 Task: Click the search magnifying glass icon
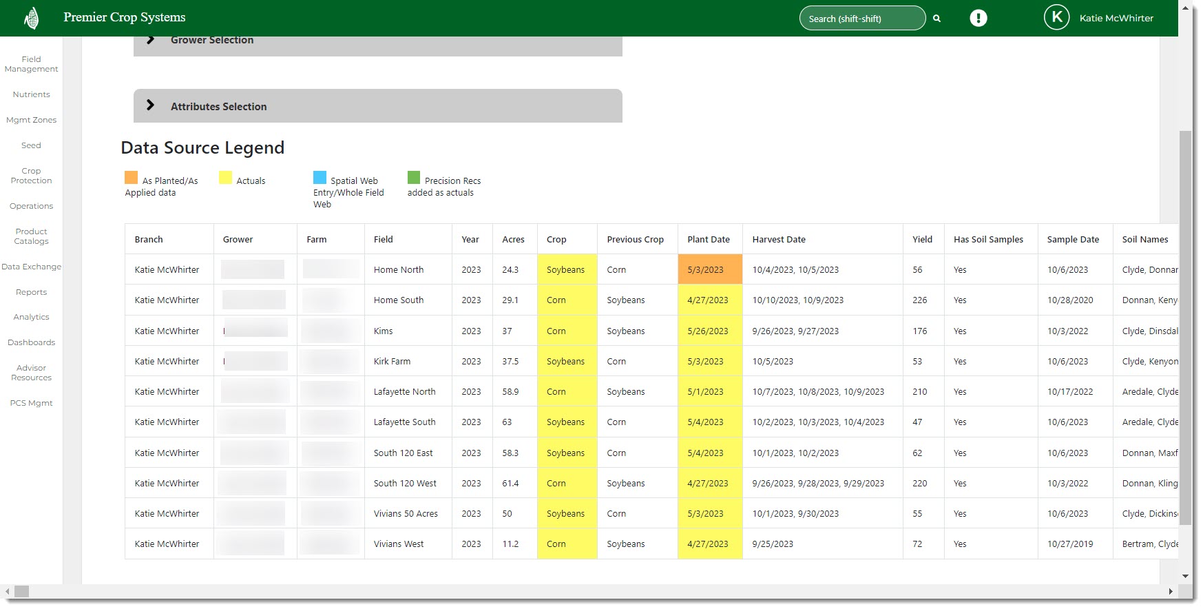937,19
